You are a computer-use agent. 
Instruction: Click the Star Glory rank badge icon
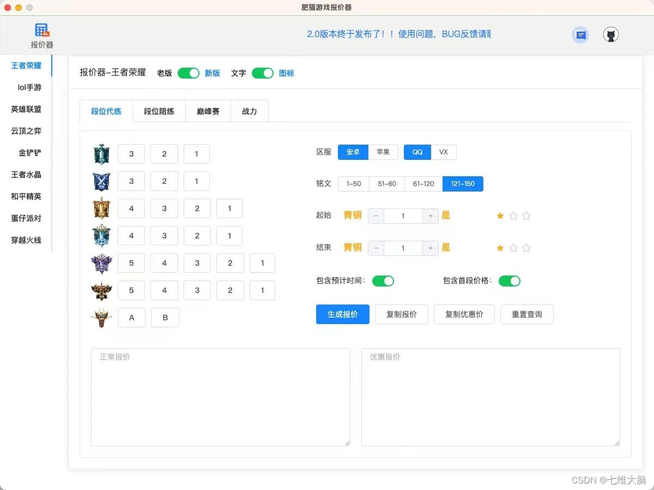point(101,290)
